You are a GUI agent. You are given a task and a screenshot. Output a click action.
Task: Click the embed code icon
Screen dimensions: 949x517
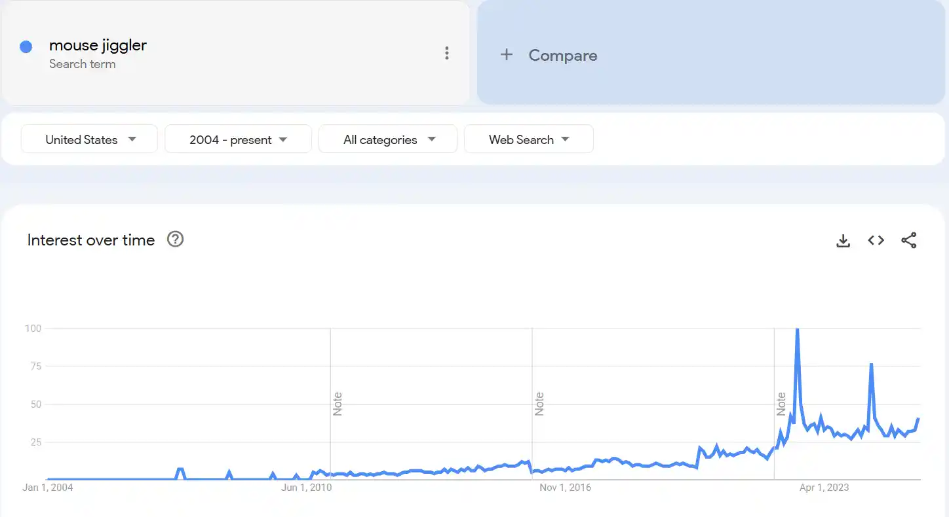876,241
